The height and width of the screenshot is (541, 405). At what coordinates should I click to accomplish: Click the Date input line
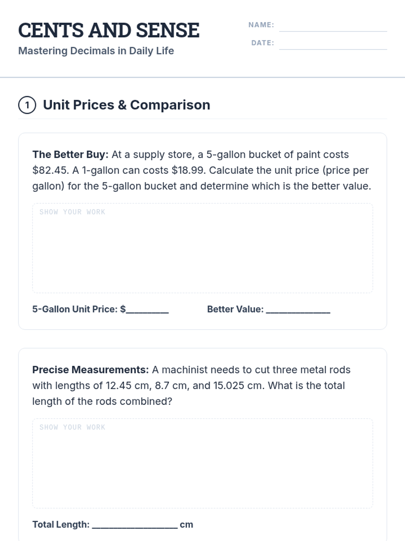[333, 44]
